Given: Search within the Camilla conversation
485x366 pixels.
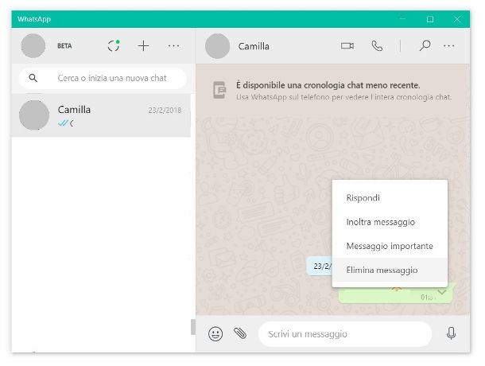Looking at the screenshot, I should coord(425,45).
